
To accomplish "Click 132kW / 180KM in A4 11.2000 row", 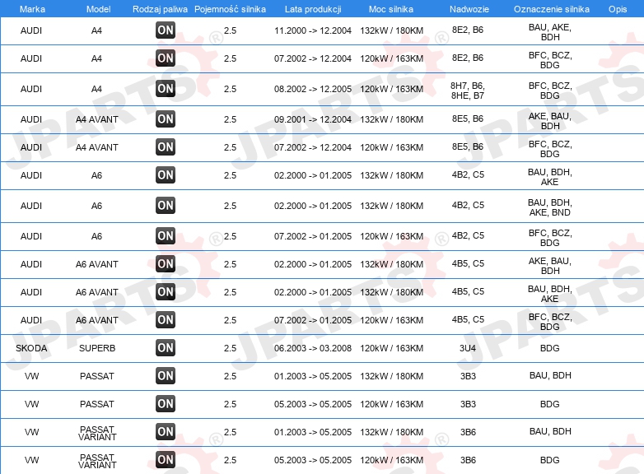I will click(x=391, y=30).
